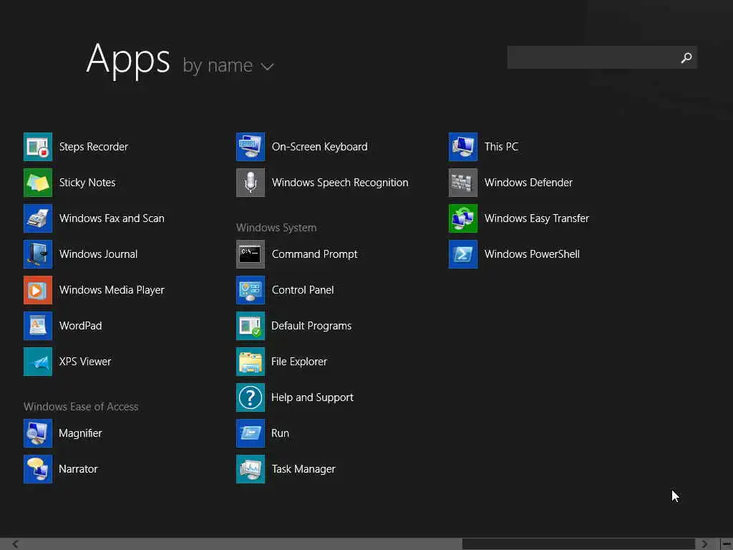Click the horizontal scrollbar thumb
733x550 pixels.
click(578, 544)
